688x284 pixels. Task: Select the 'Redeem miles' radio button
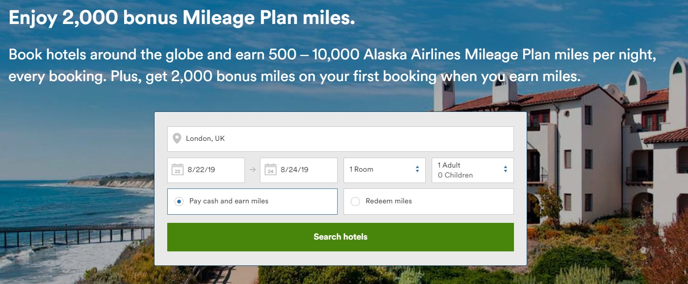[x=355, y=202]
